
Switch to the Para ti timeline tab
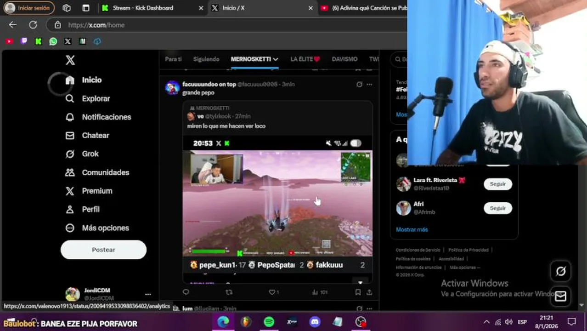[x=173, y=59]
